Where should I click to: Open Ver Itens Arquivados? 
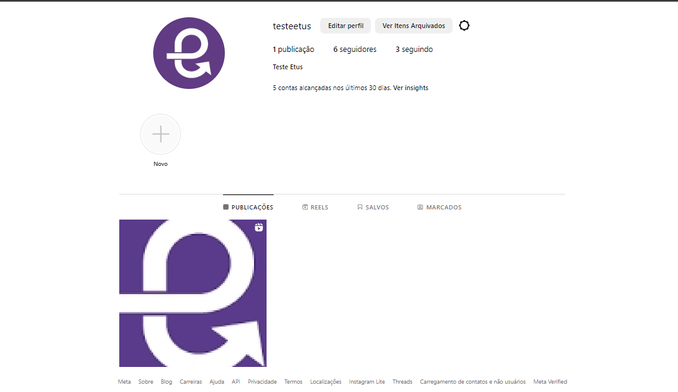413,26
